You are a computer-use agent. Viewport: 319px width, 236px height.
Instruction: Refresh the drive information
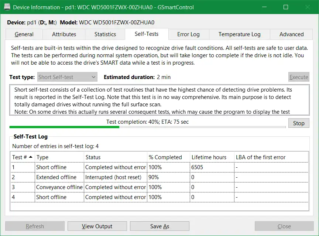pos(34,226)
